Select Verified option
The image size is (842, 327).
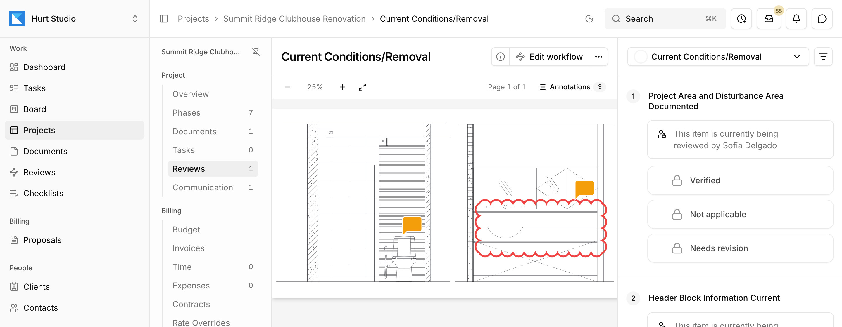pos(740,180)
